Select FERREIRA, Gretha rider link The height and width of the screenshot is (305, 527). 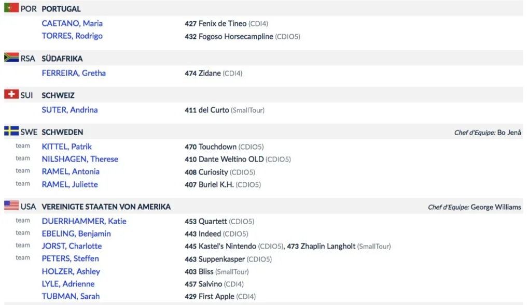point(74,73)
